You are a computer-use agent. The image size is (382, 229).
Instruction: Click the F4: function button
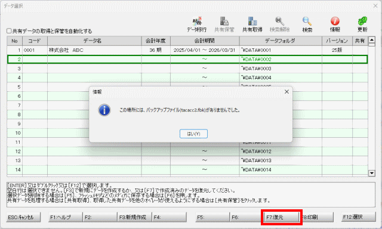tap(170, 217)
